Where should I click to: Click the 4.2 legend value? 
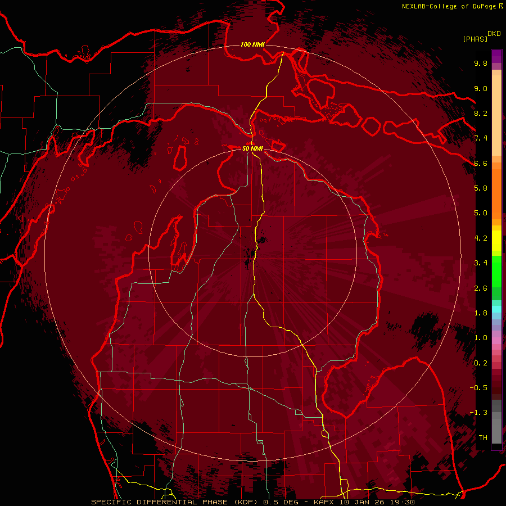coord(481,238)
